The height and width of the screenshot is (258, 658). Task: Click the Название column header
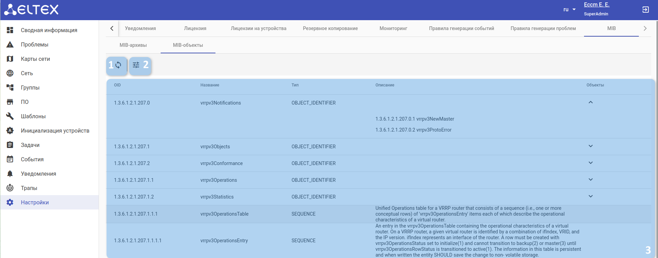point(210,85)
